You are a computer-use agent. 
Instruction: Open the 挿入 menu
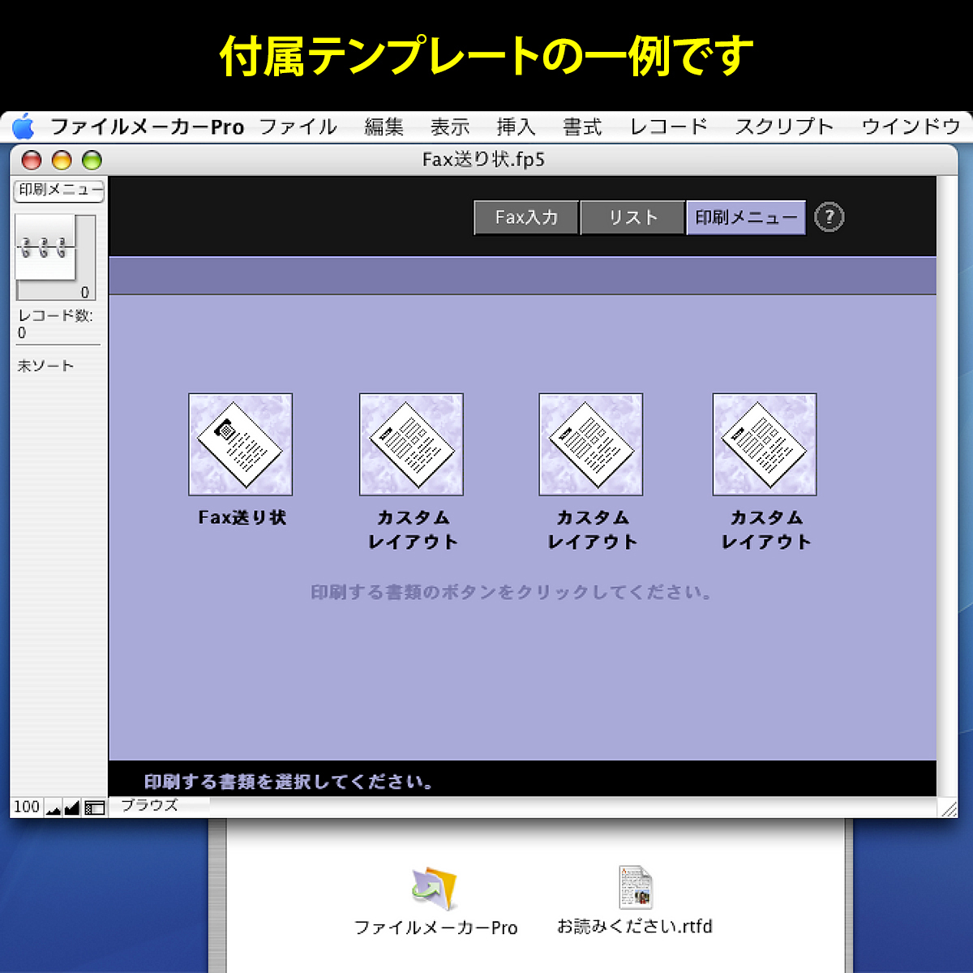pyautogui.click(x=517, y=127)
